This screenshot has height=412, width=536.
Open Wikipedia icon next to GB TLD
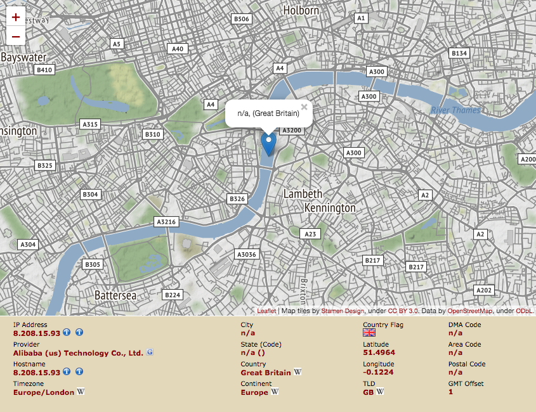380,391
